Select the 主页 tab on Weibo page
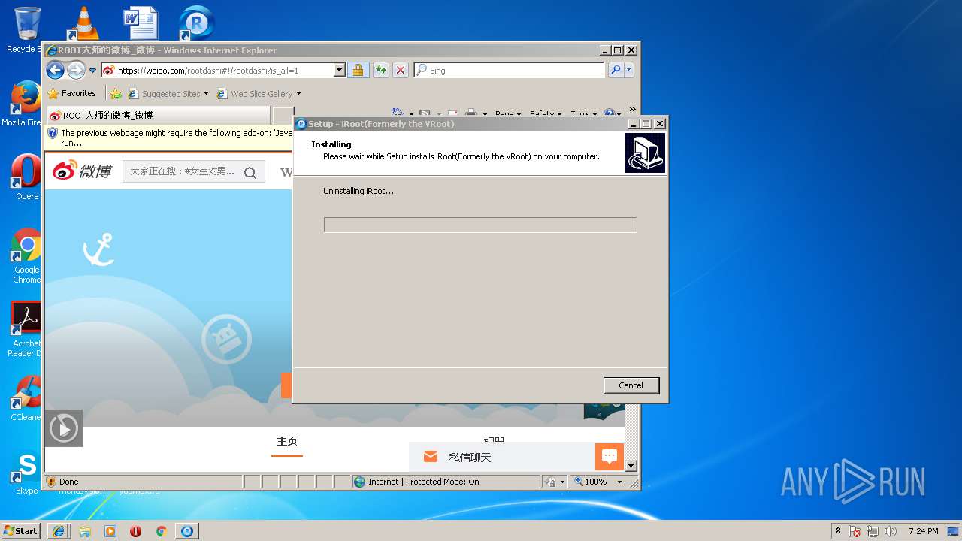The image size is (962, 541). pos(287,441)
